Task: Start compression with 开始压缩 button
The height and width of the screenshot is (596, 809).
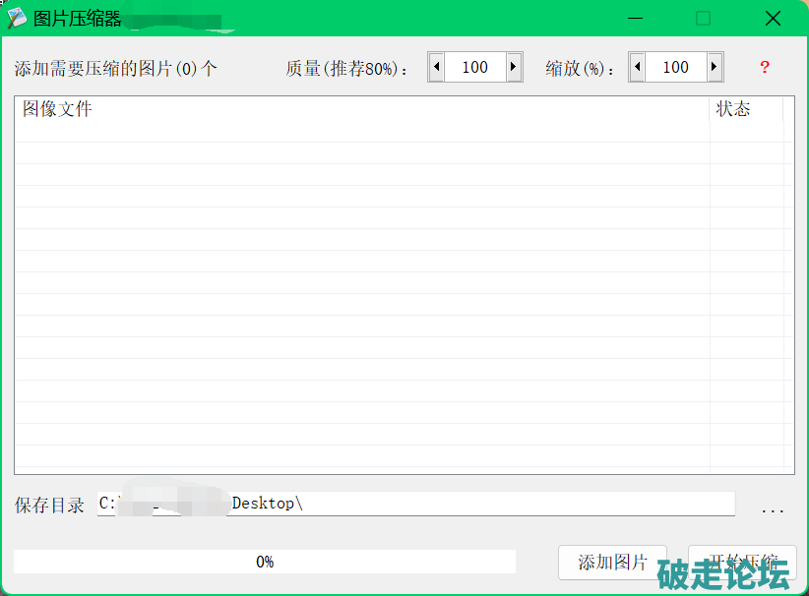Action: point(741,562)
